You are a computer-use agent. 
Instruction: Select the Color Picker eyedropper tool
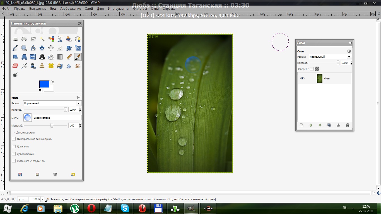click(x=15, y=48)
